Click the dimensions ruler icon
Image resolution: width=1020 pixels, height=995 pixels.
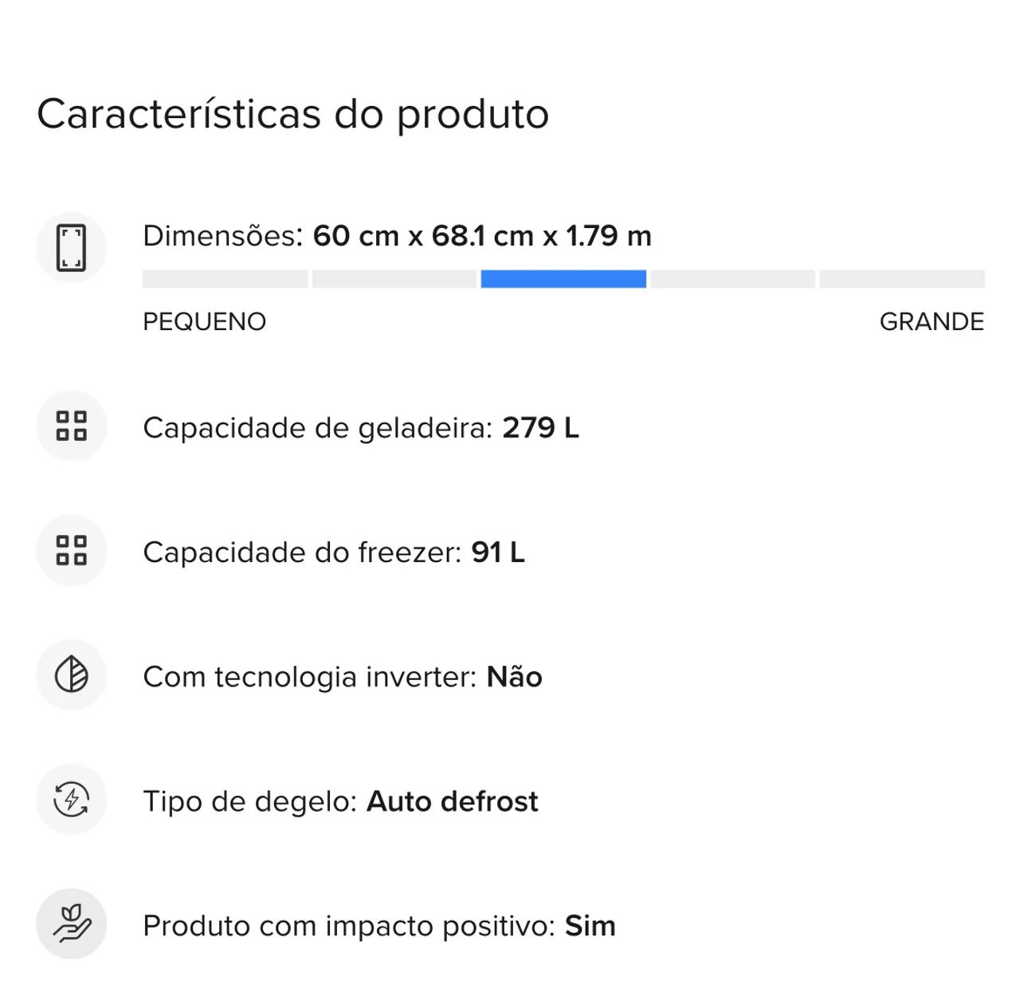click(71, 248)
